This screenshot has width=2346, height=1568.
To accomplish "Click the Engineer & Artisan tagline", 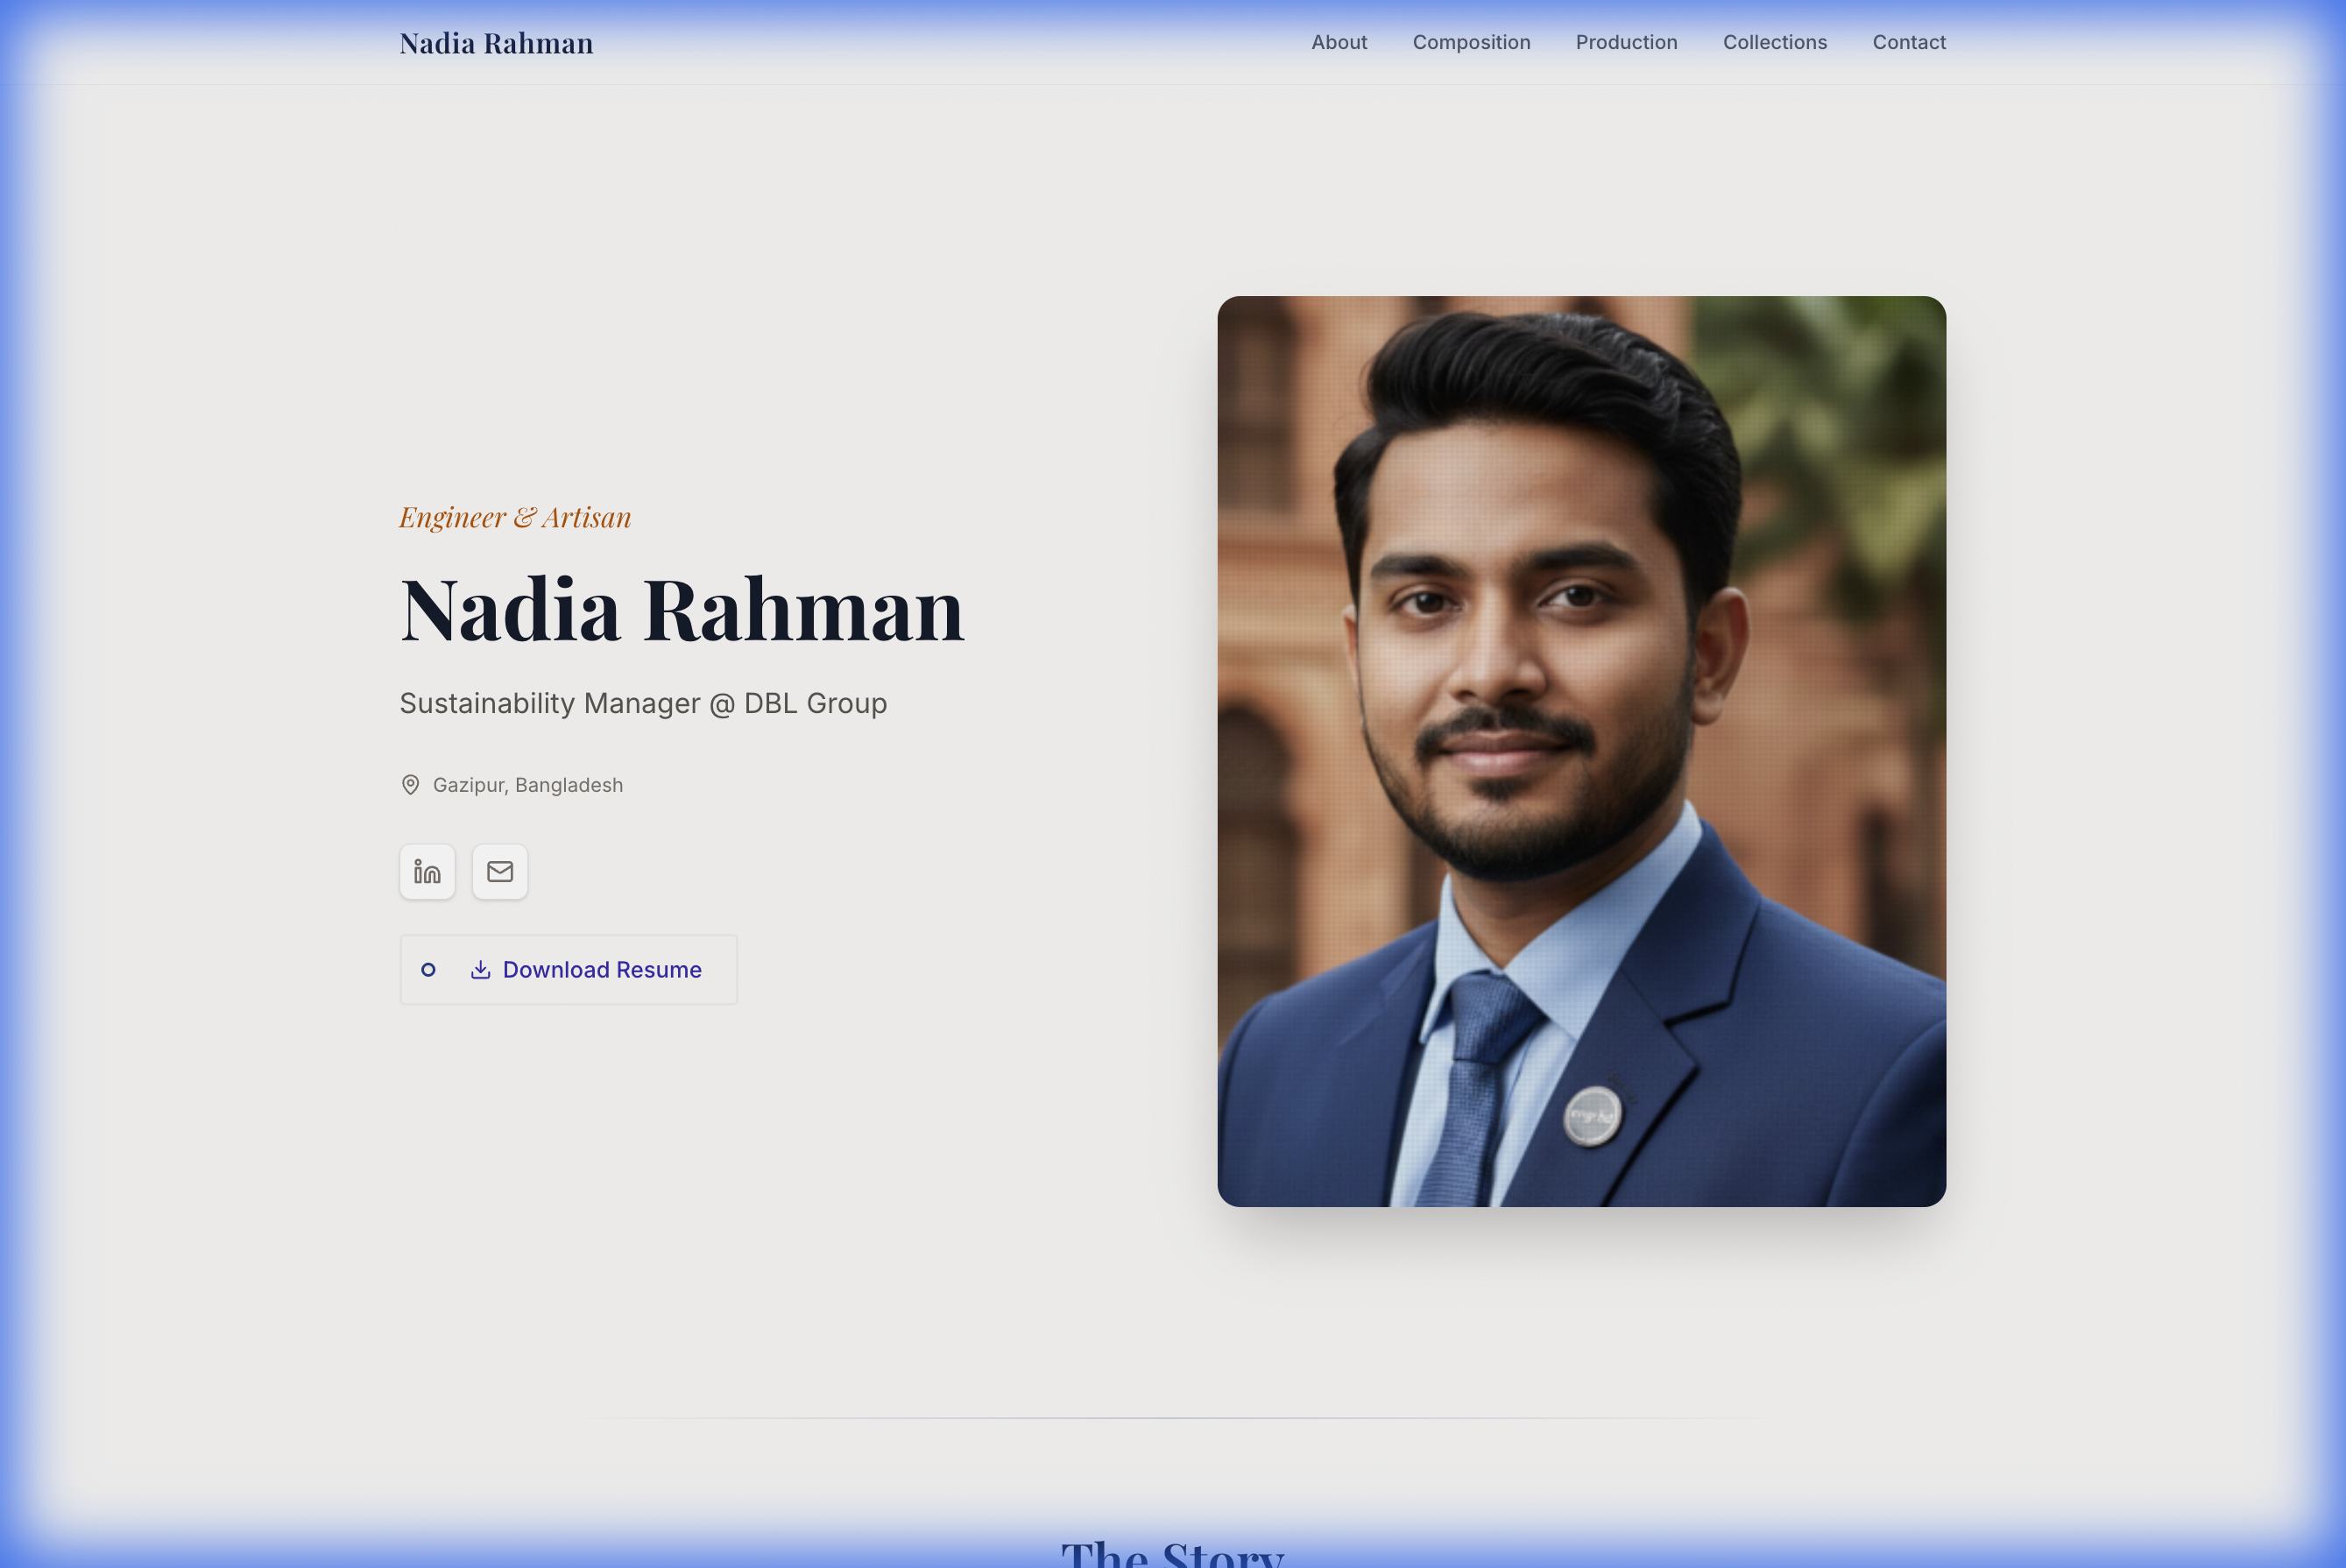I will [515, 517].
